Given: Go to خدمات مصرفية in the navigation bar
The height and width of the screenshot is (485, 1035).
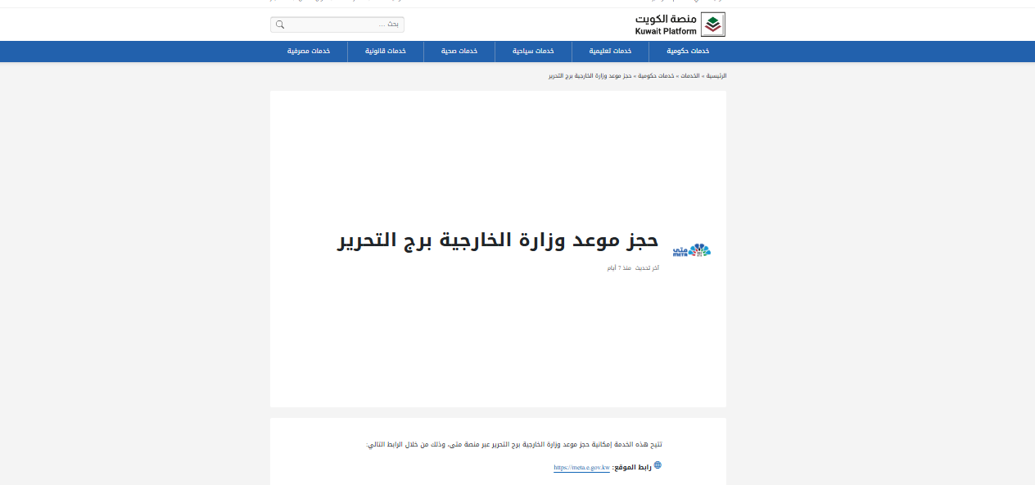Looking at the screenshot, I should coord(309,52).
